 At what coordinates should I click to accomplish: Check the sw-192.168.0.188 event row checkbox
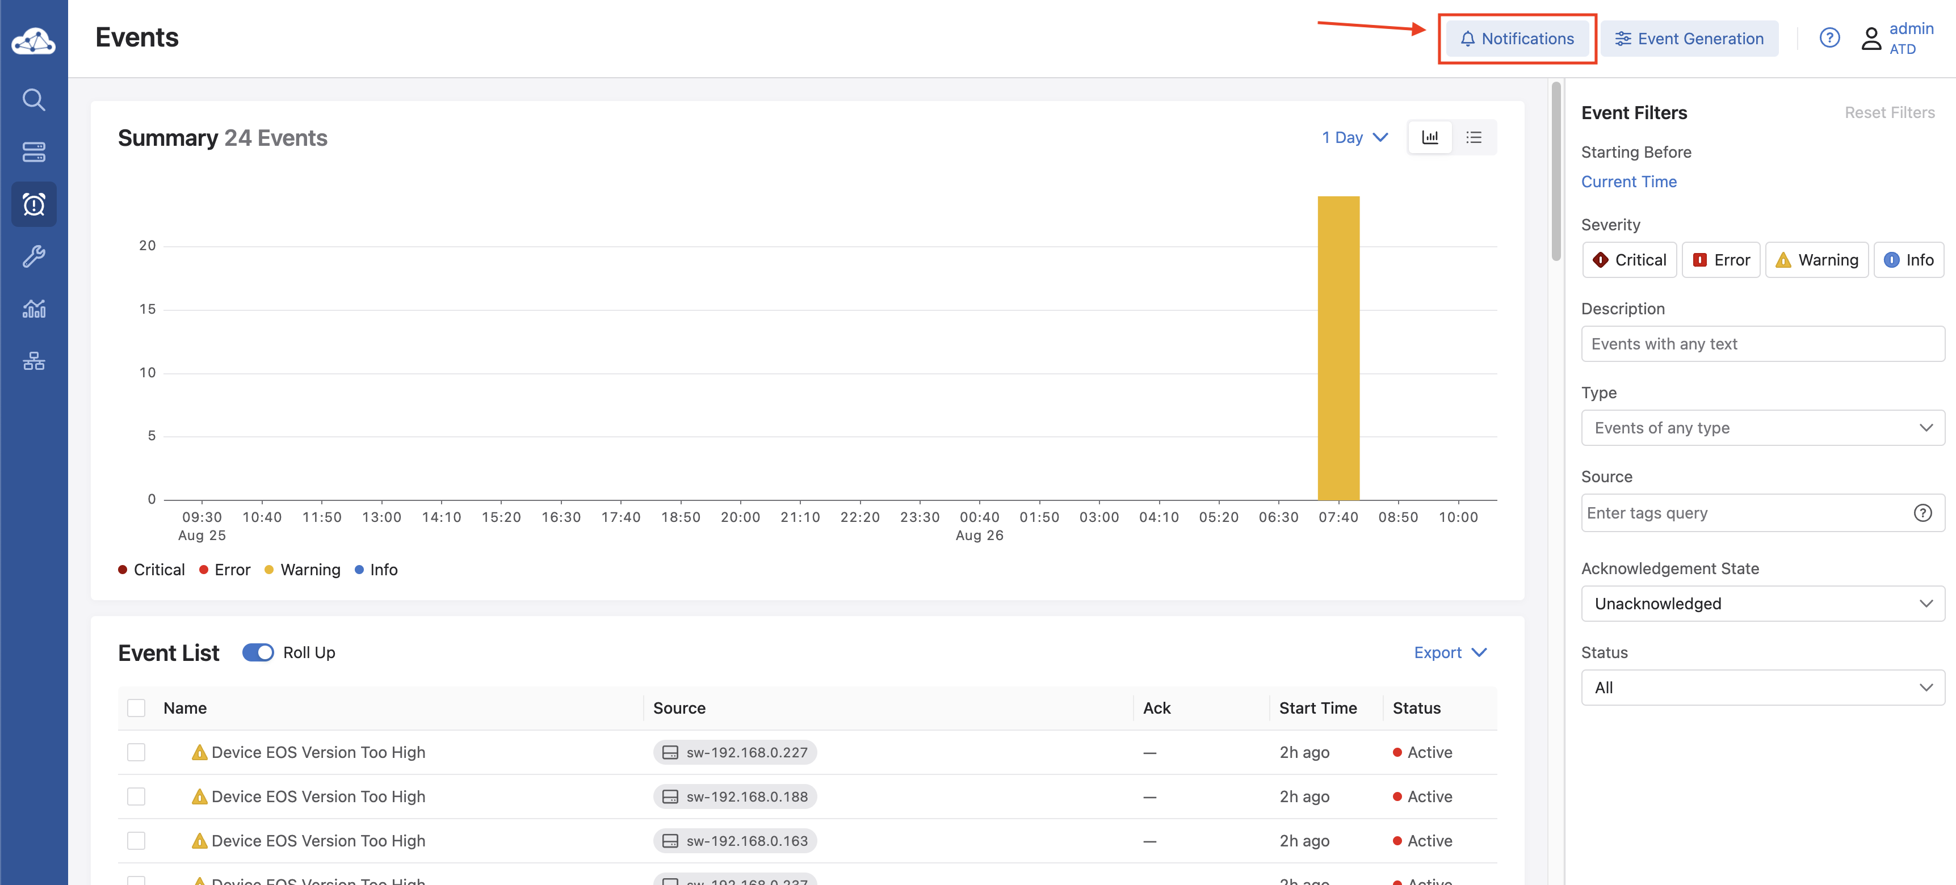coord(136,796)
